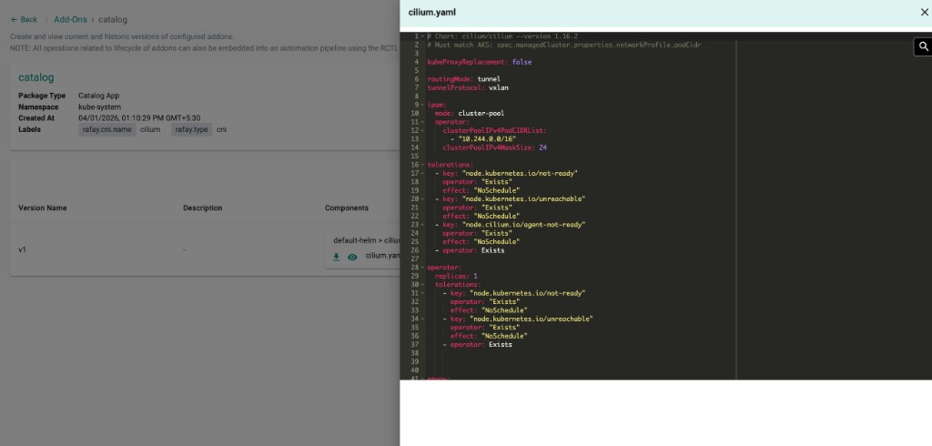Fold the tolerations section on line 16
This screenshot has width=932, height=446.
[x=421, y=165]
